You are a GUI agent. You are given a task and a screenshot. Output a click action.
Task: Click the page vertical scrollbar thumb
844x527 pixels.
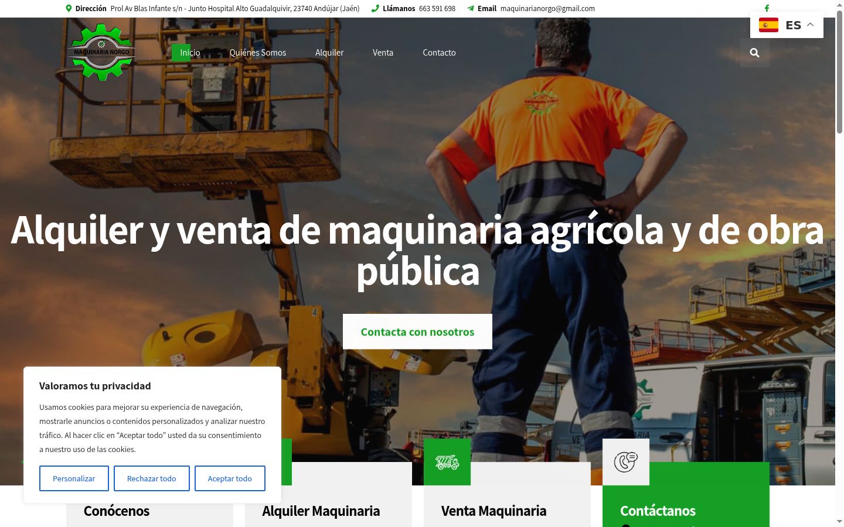click(x=839, y=73)
